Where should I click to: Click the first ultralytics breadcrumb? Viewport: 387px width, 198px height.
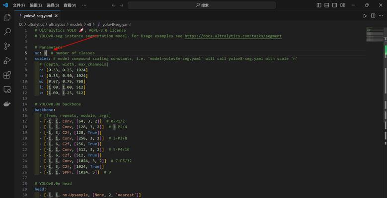tap(36, 24)
